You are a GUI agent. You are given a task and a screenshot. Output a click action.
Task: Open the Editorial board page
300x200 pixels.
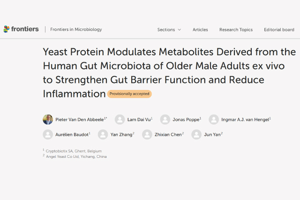click(279, 30)
